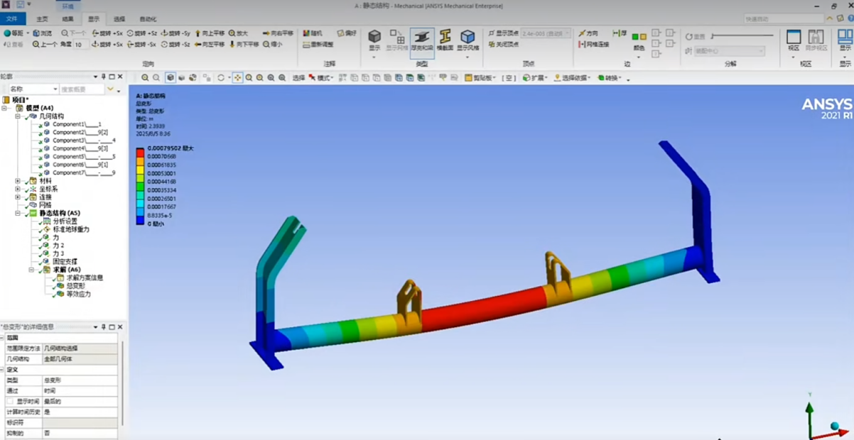The height and width of the screenshot is (440, 854).
Task: Adjust the 分解 explode view slider
Action: click(742, 35)
